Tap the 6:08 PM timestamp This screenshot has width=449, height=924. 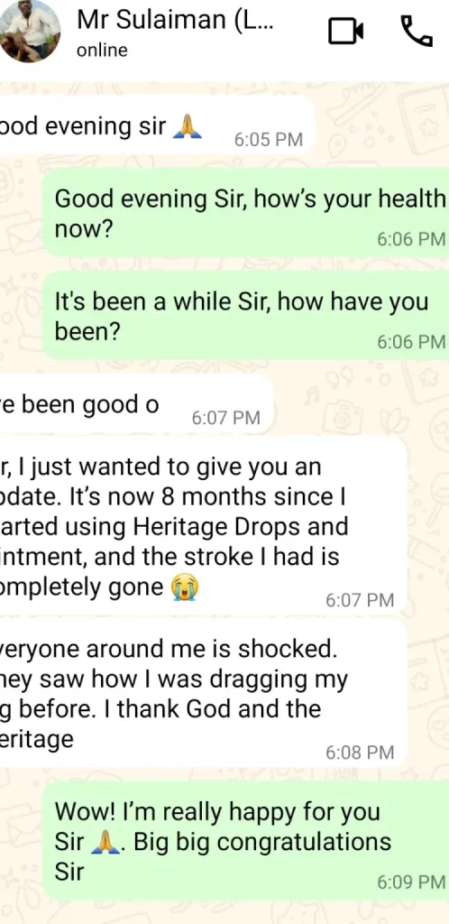tap(360, 753)
